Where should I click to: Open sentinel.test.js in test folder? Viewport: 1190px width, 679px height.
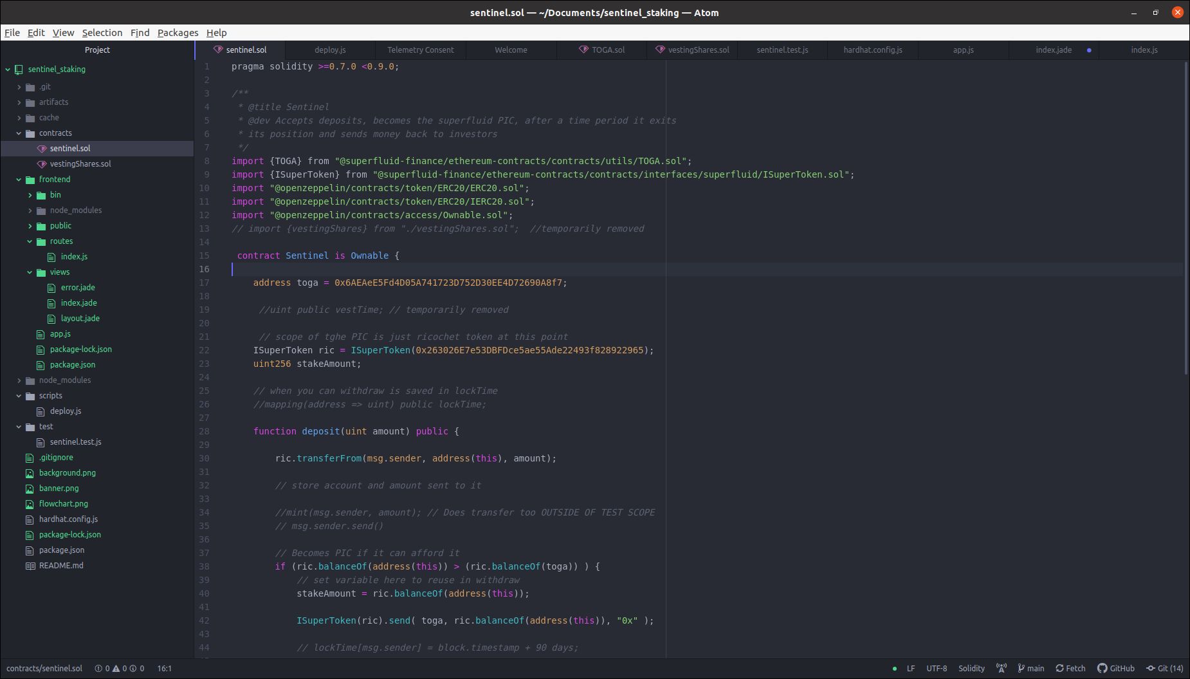[75, 442]
